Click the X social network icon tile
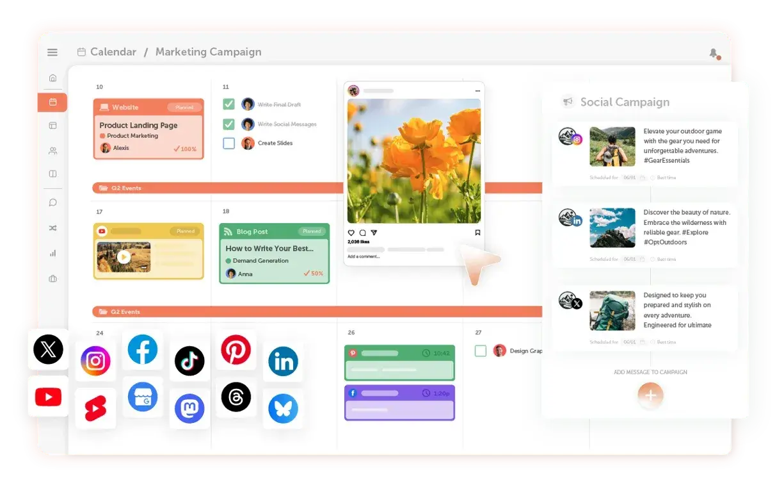The width and height of the screenshot is (777, 487). (x=48, y=349)
